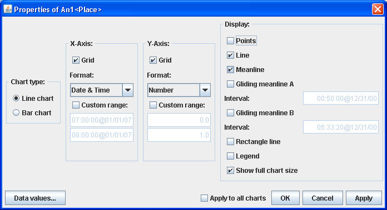The height and width of the screenshot is (210, 387).
Task: Uncheck the Y-Axis Grid checkbox
Action: pyautogui.click(x=153, y=60)
